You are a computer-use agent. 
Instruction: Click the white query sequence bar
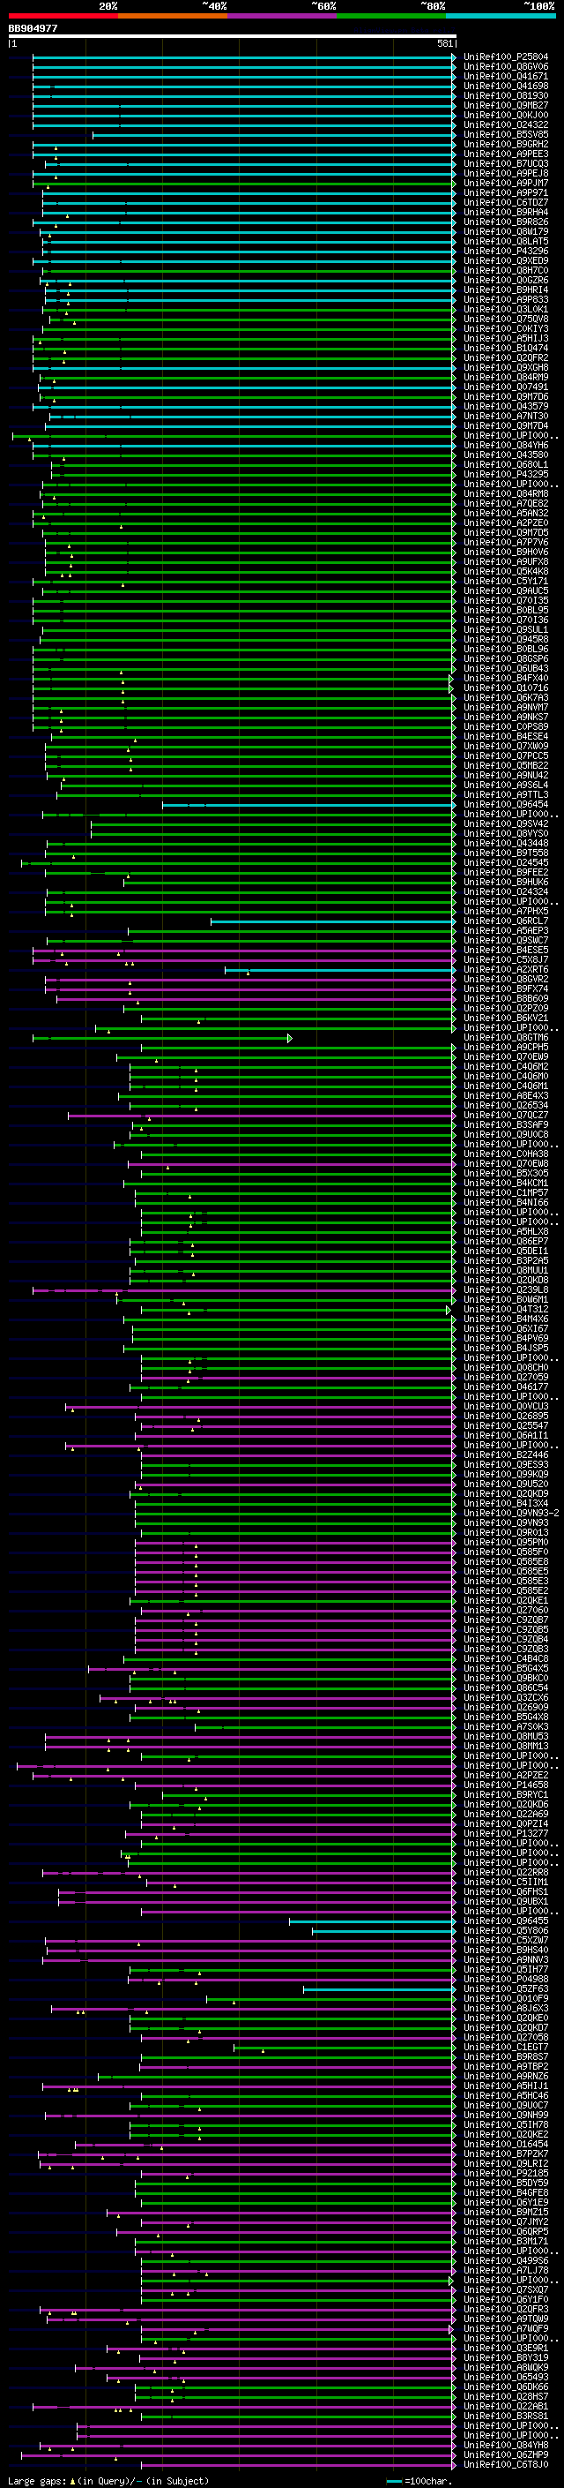click(233, 37)
